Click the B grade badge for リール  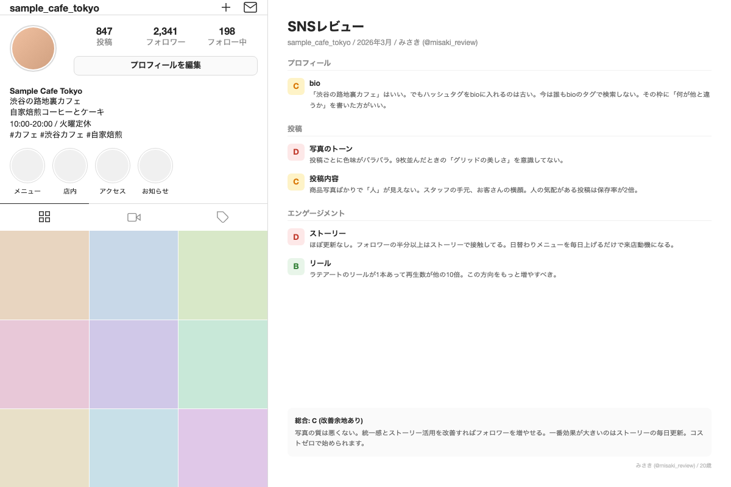(x=296, y=266)
